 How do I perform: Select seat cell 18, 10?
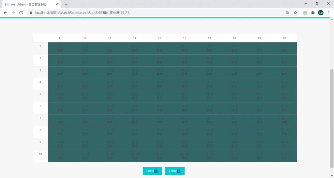pyautogui.click(x=234, y=156)
